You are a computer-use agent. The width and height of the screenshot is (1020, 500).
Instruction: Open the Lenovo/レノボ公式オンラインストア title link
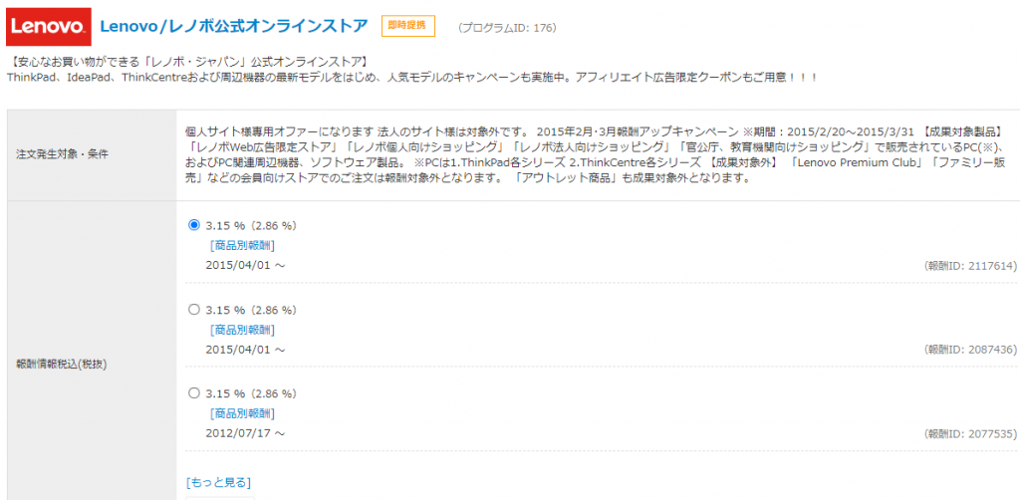tap(234, 26)
